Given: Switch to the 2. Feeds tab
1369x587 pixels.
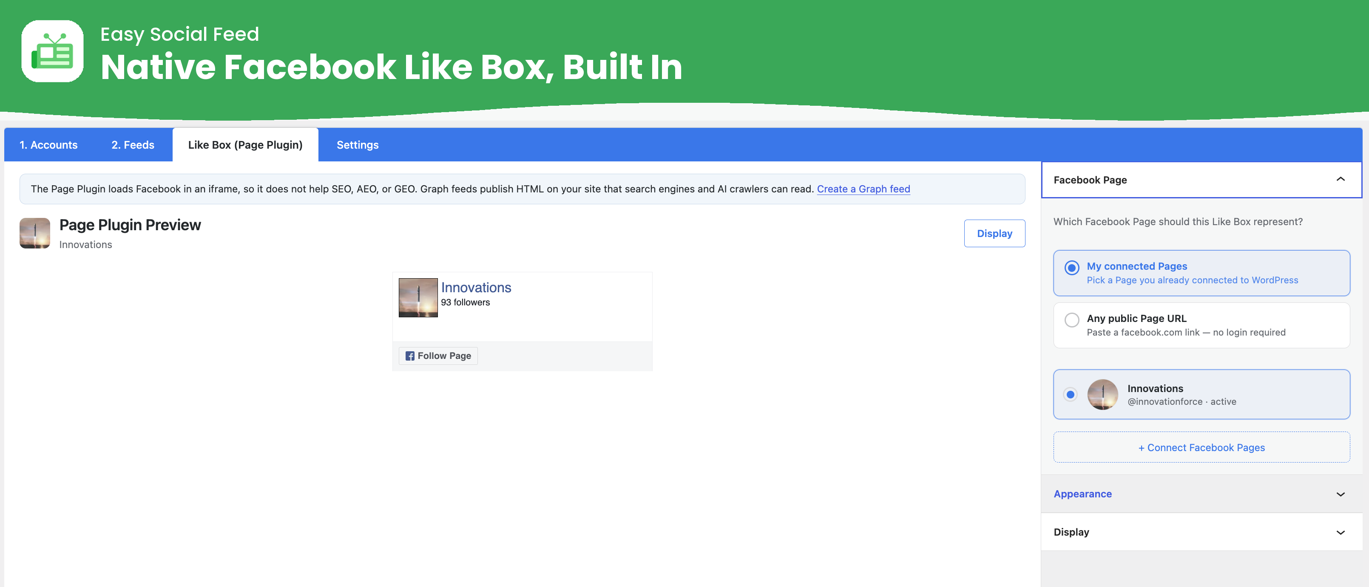Looking at the screenshot, I should (133, 145).
